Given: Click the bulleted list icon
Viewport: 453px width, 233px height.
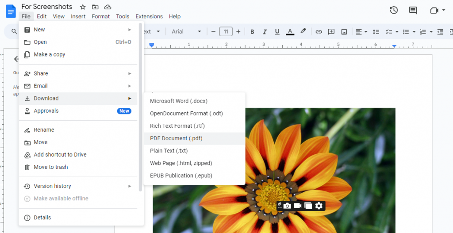Looking at the screenshot, I should pos(406,32).
